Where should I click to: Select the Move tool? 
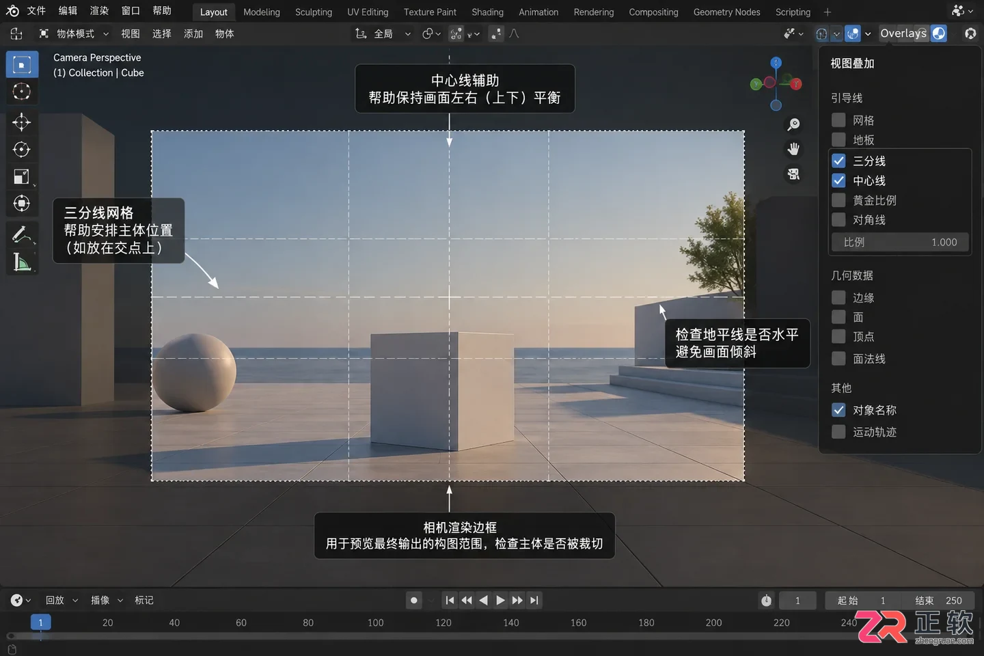click(22, 122)
